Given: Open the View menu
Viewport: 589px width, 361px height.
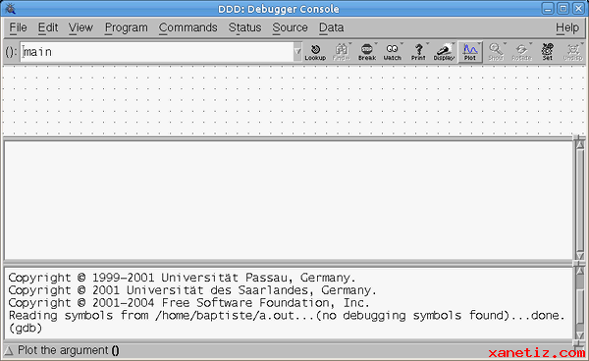Looking at the screenshot, I should (80, 27).
